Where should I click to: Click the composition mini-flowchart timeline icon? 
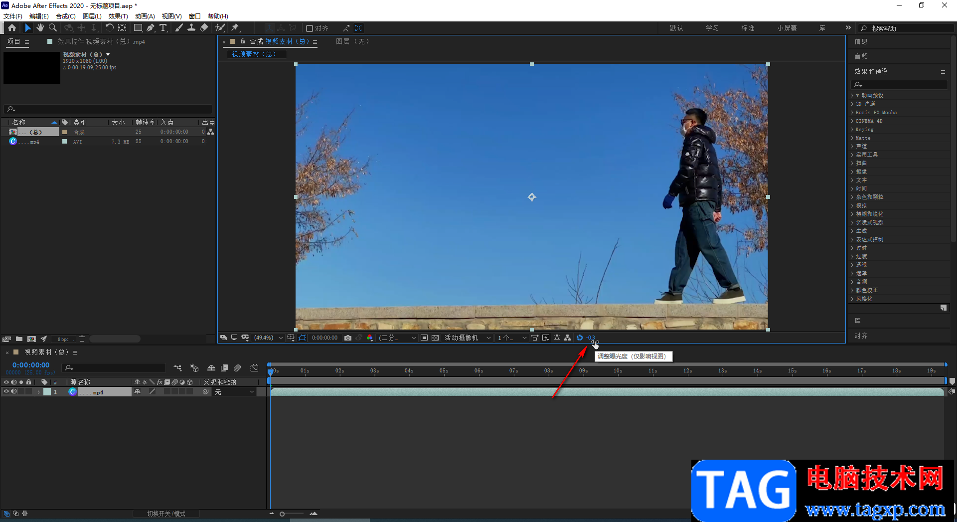tap(177, 368)
